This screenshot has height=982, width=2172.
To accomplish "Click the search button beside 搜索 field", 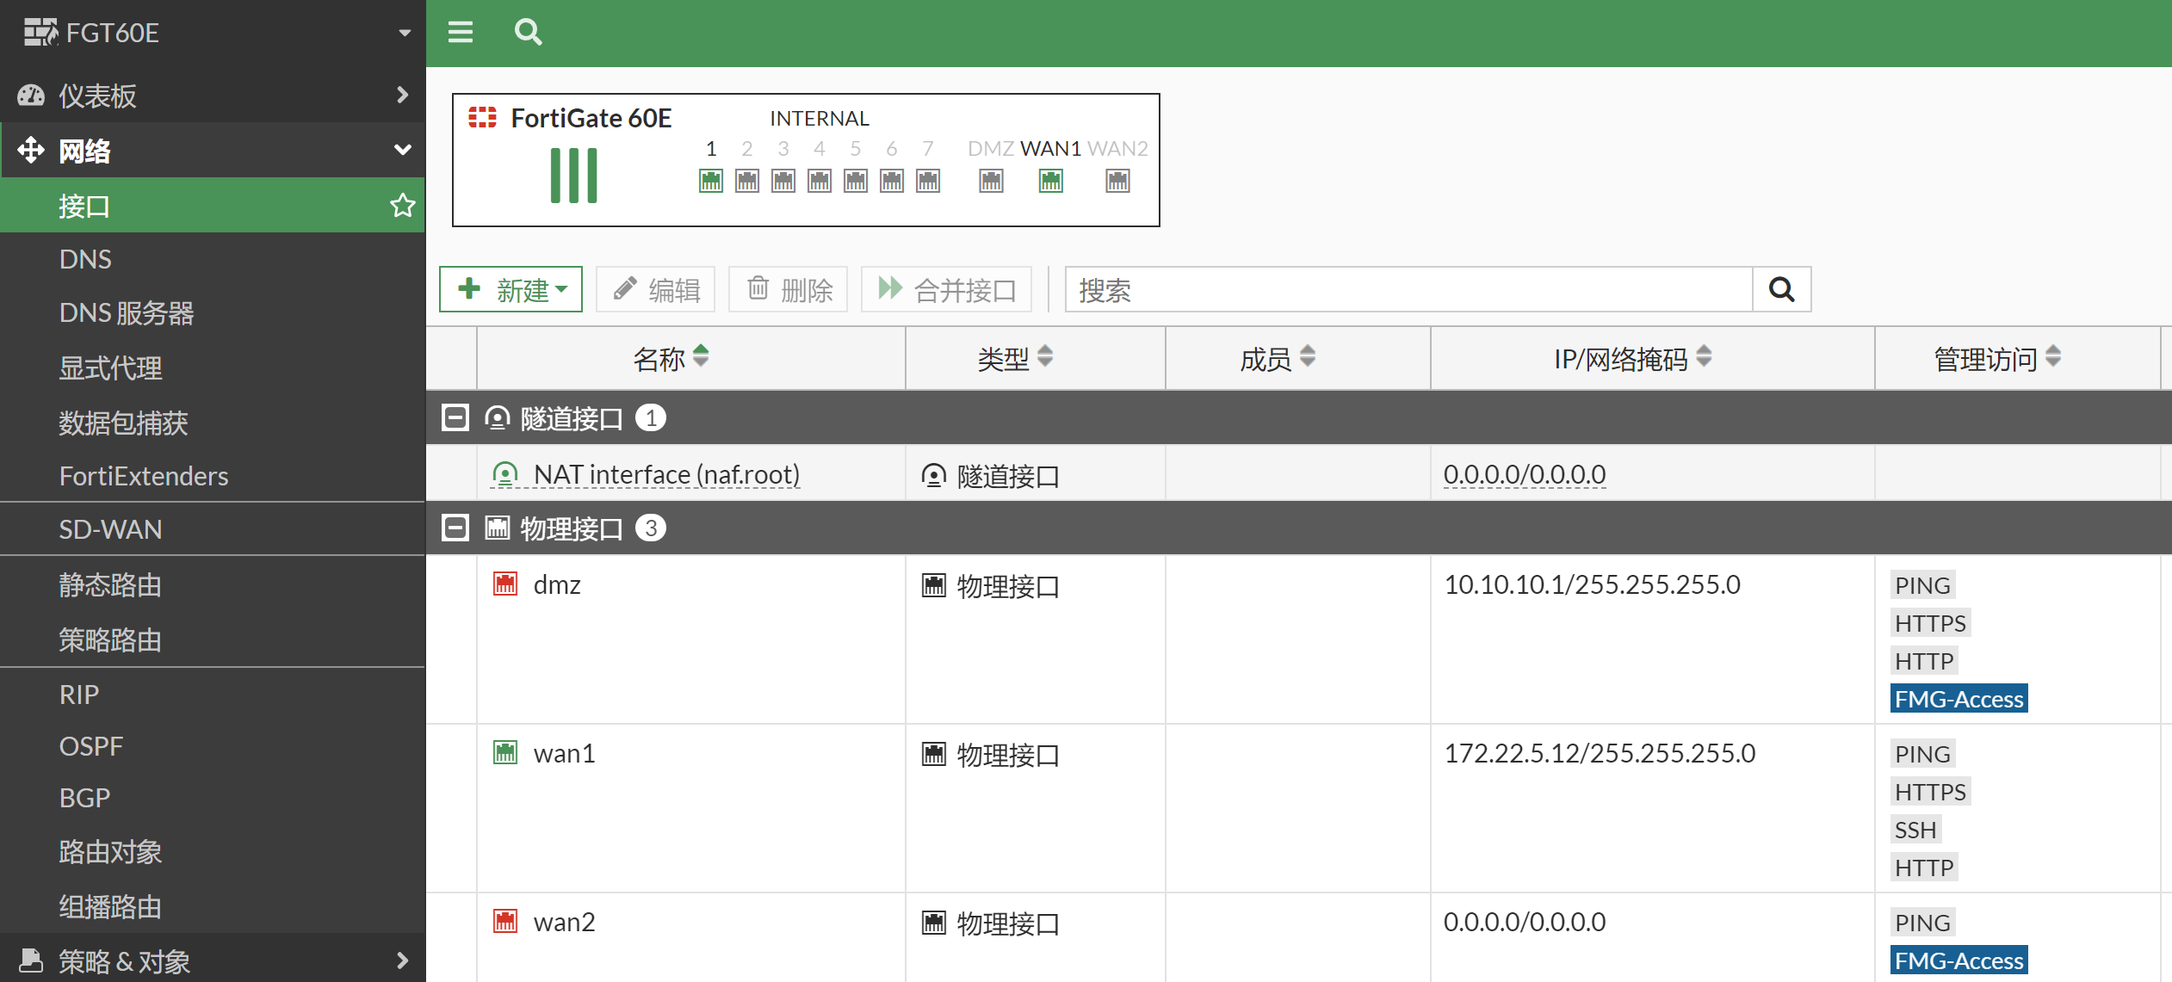I will point(1781,290).
